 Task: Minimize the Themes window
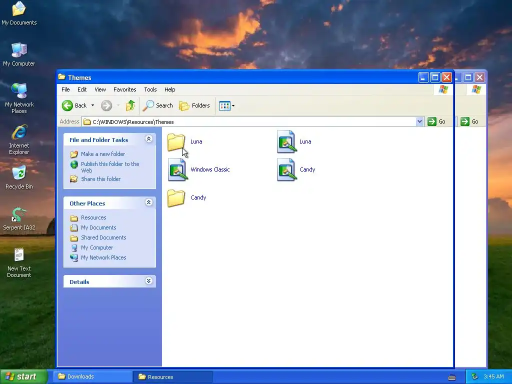[423, 77]
